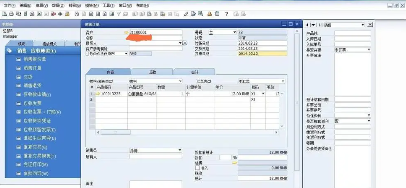Click the question mark help icon
This screenshot has width=406, height=188.
pyautogui.click(x=227, y=14)
